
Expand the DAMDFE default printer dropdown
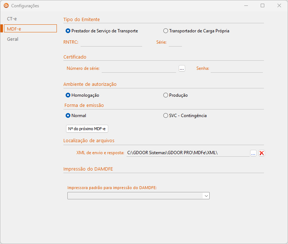(x=206, y=196)
